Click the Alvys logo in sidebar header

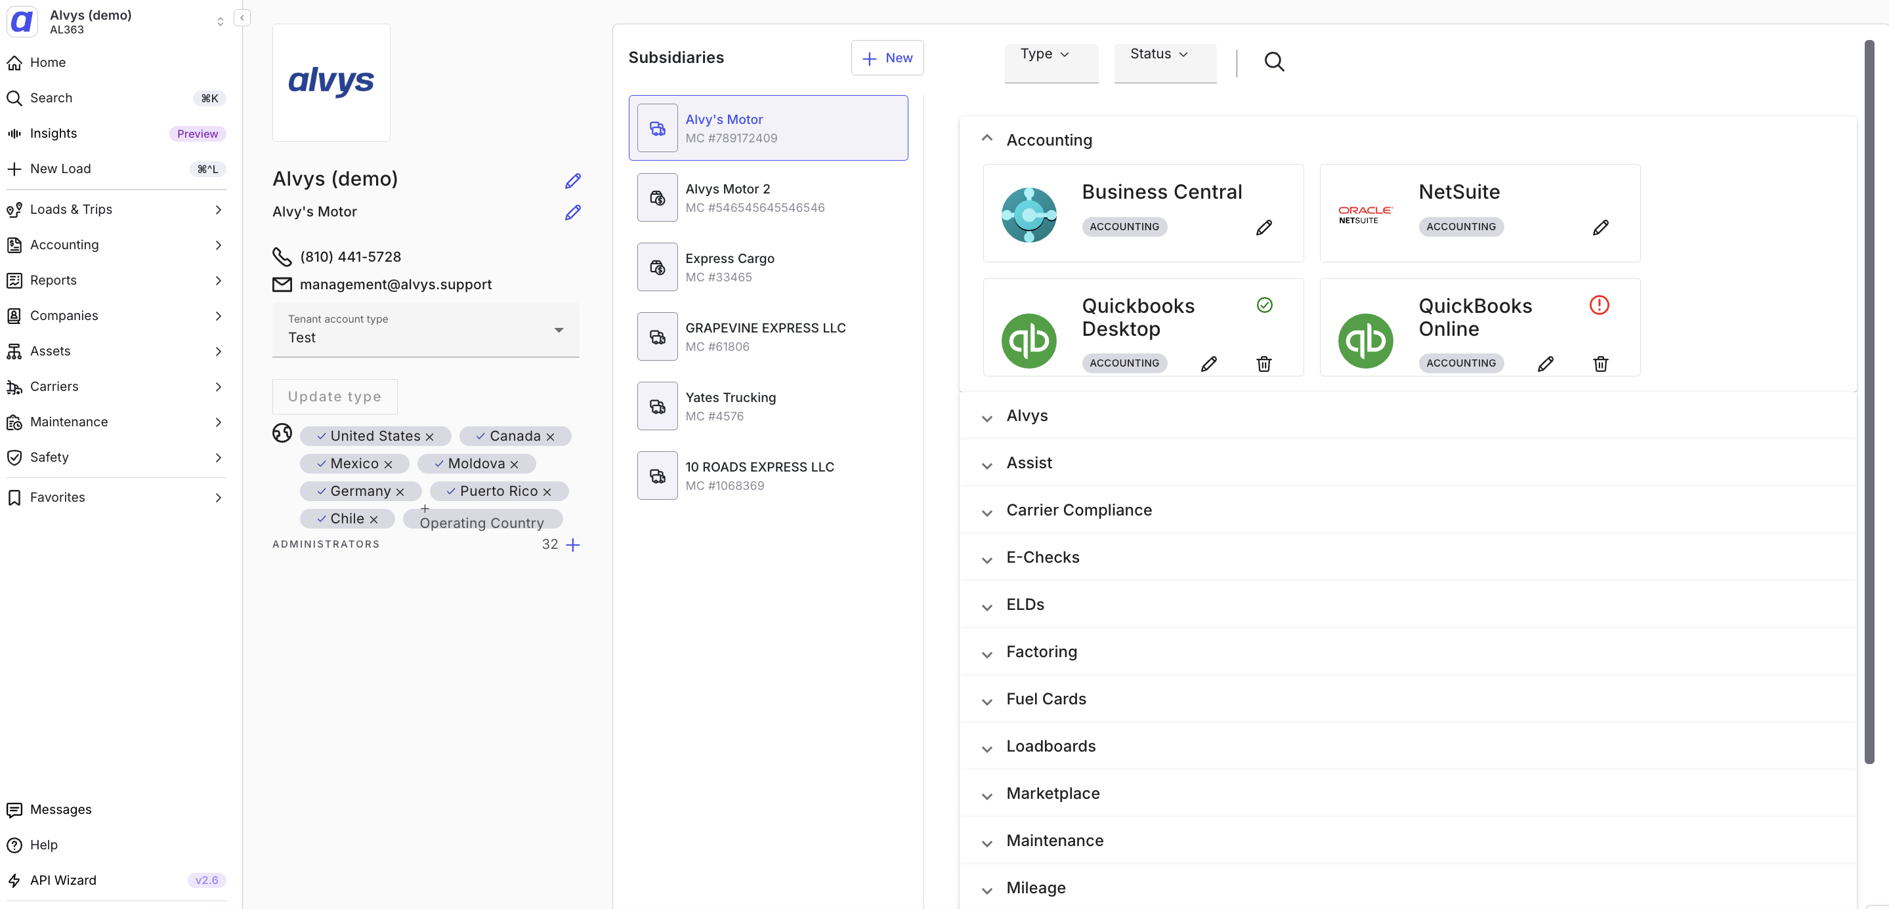point(22,21)
